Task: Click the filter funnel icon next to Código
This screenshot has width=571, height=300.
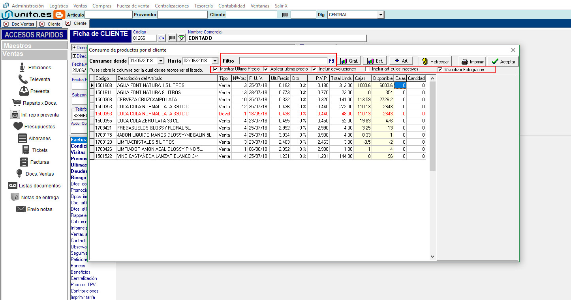Action: 182,38
